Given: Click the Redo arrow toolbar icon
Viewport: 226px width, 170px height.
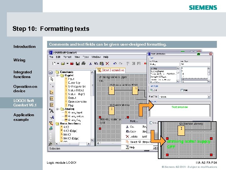Looking at the screenshot, I should pyautogui.click(x=121, y=64).
